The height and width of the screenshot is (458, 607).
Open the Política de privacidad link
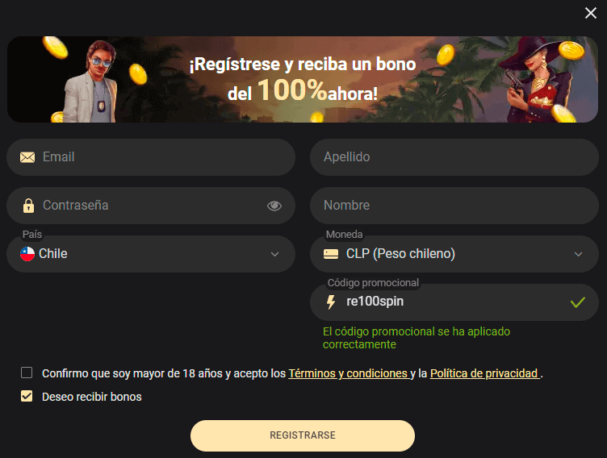pos(485,373)
